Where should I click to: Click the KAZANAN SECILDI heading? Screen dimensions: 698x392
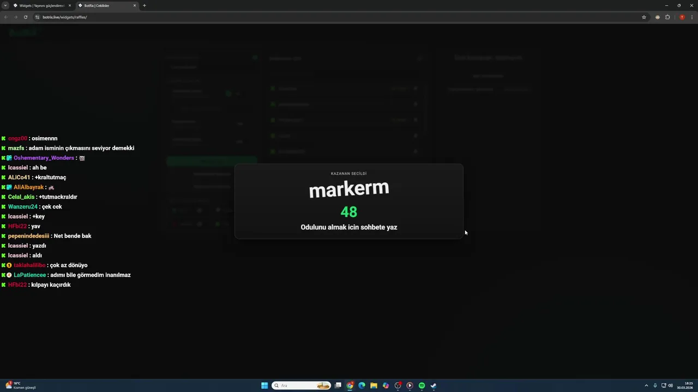point(349,174)
